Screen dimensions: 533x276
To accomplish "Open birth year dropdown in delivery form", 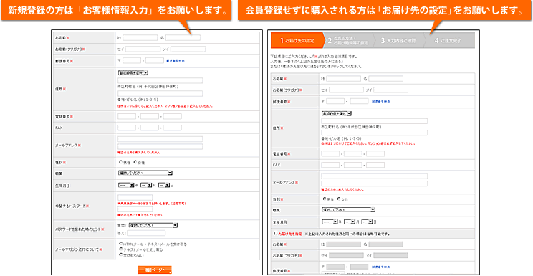I will 330,222.
